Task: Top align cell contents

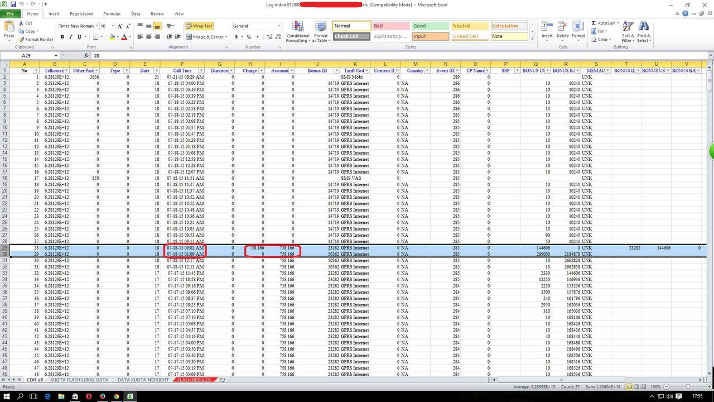Action: (x=140, y=26)
